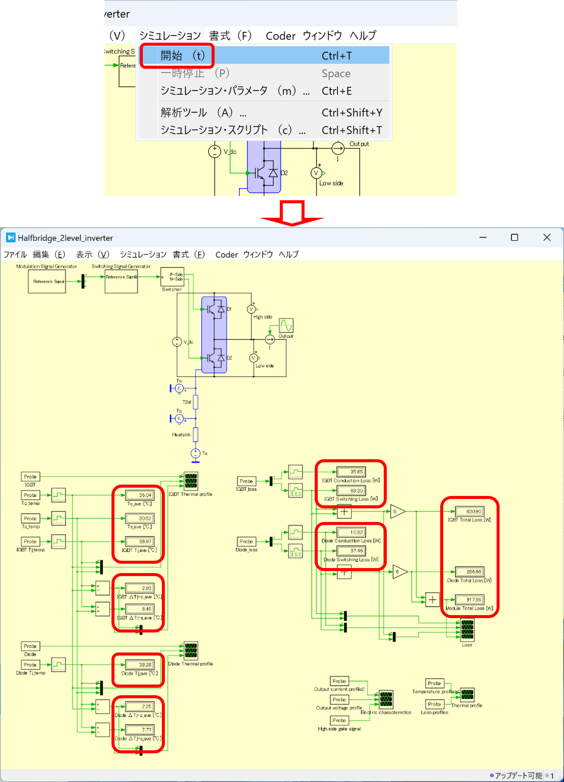Open the Coder menu in lower window

click(x=226, y=254)
